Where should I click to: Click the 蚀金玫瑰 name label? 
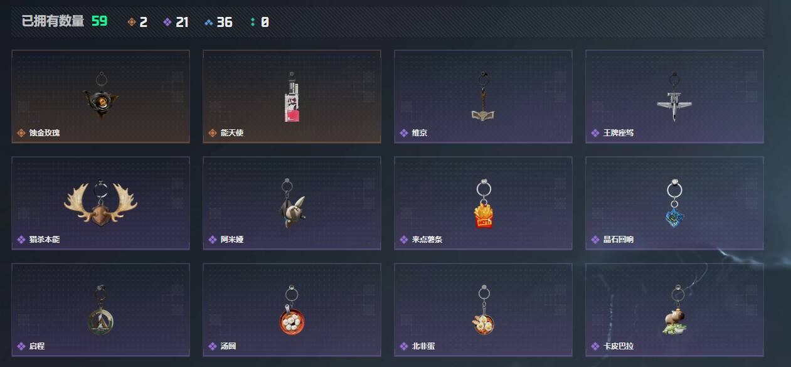pos(45,133)
